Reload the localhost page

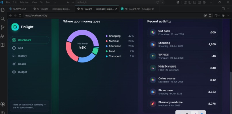[20, 15]
